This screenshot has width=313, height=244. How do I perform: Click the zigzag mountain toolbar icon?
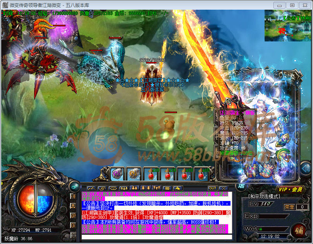[x=92, y=188]
